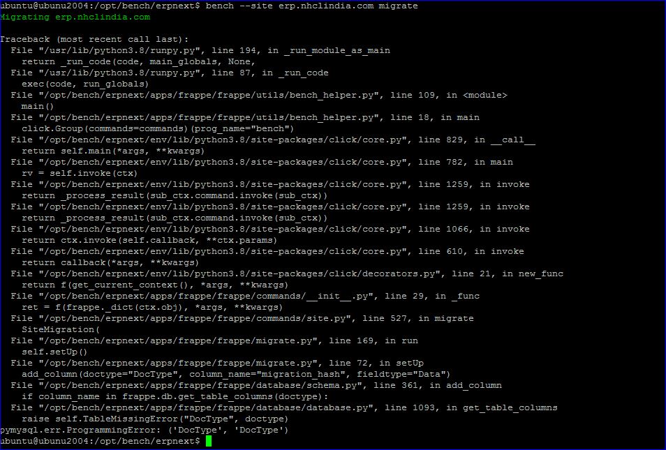Click the 'self.setUp()' line
Image resolution: width=666 pixels, height=450 pixels.
click(54, 352)
